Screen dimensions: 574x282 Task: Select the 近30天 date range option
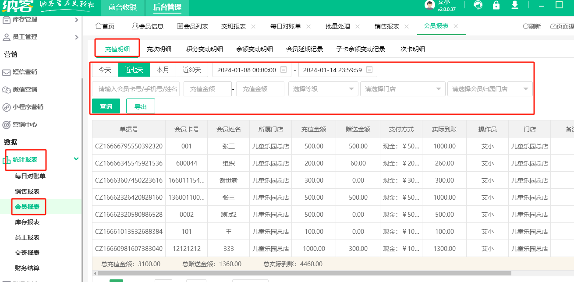(x=191, y=70)
